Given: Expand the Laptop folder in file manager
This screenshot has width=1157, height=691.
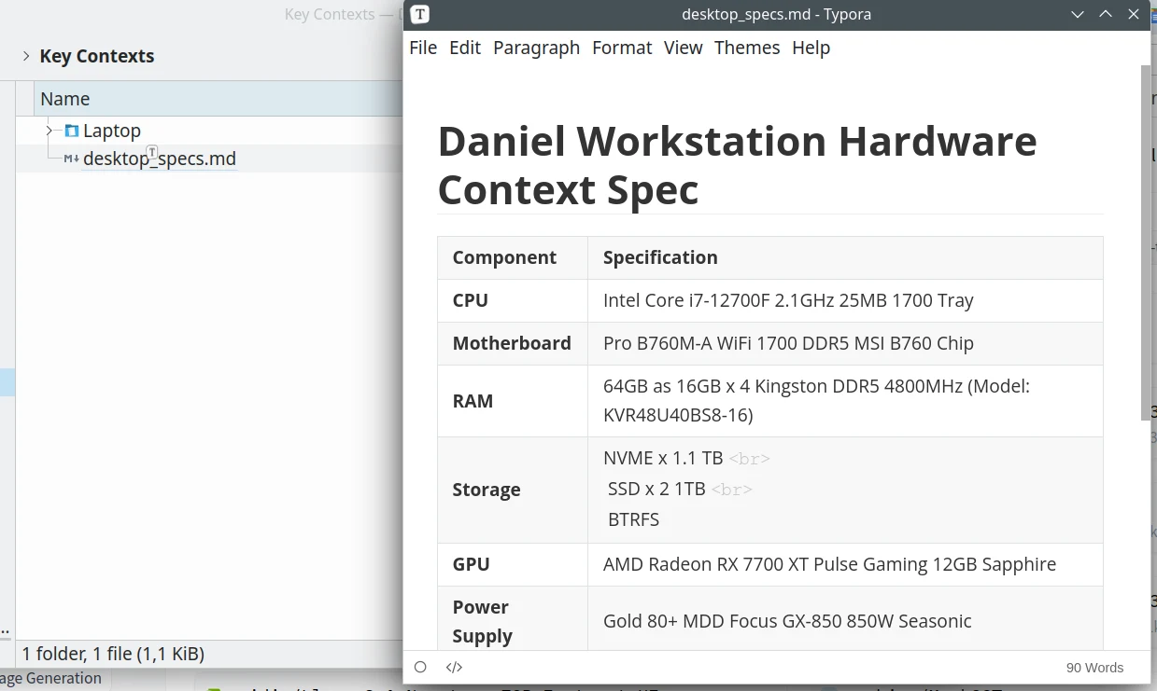Looking at the screenshot, I should 49,131.
